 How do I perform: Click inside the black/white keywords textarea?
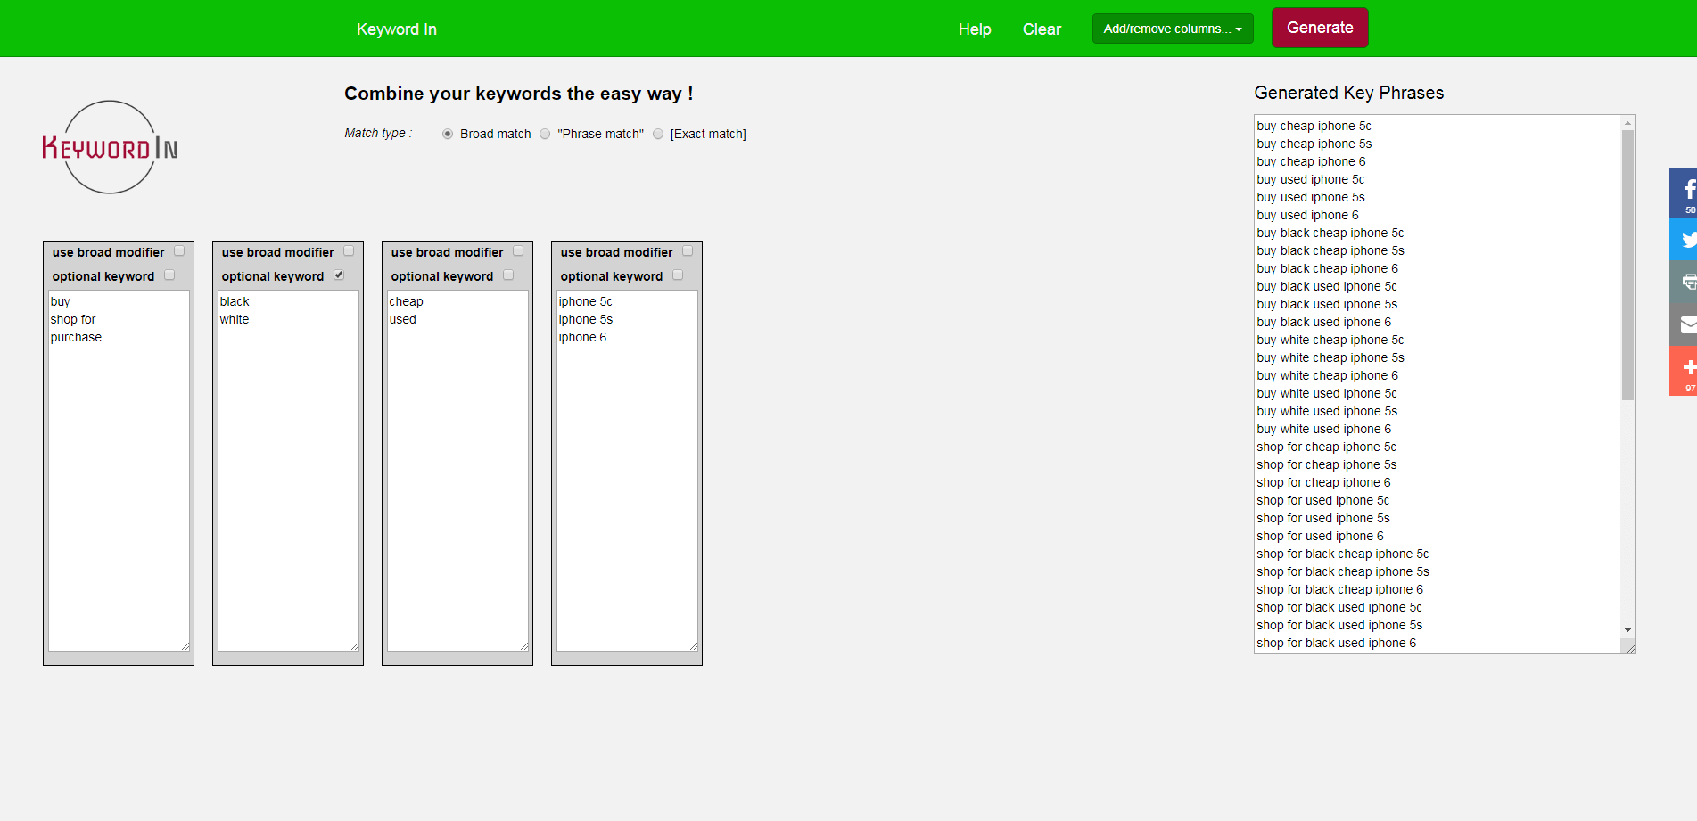(x=288, y=471)
